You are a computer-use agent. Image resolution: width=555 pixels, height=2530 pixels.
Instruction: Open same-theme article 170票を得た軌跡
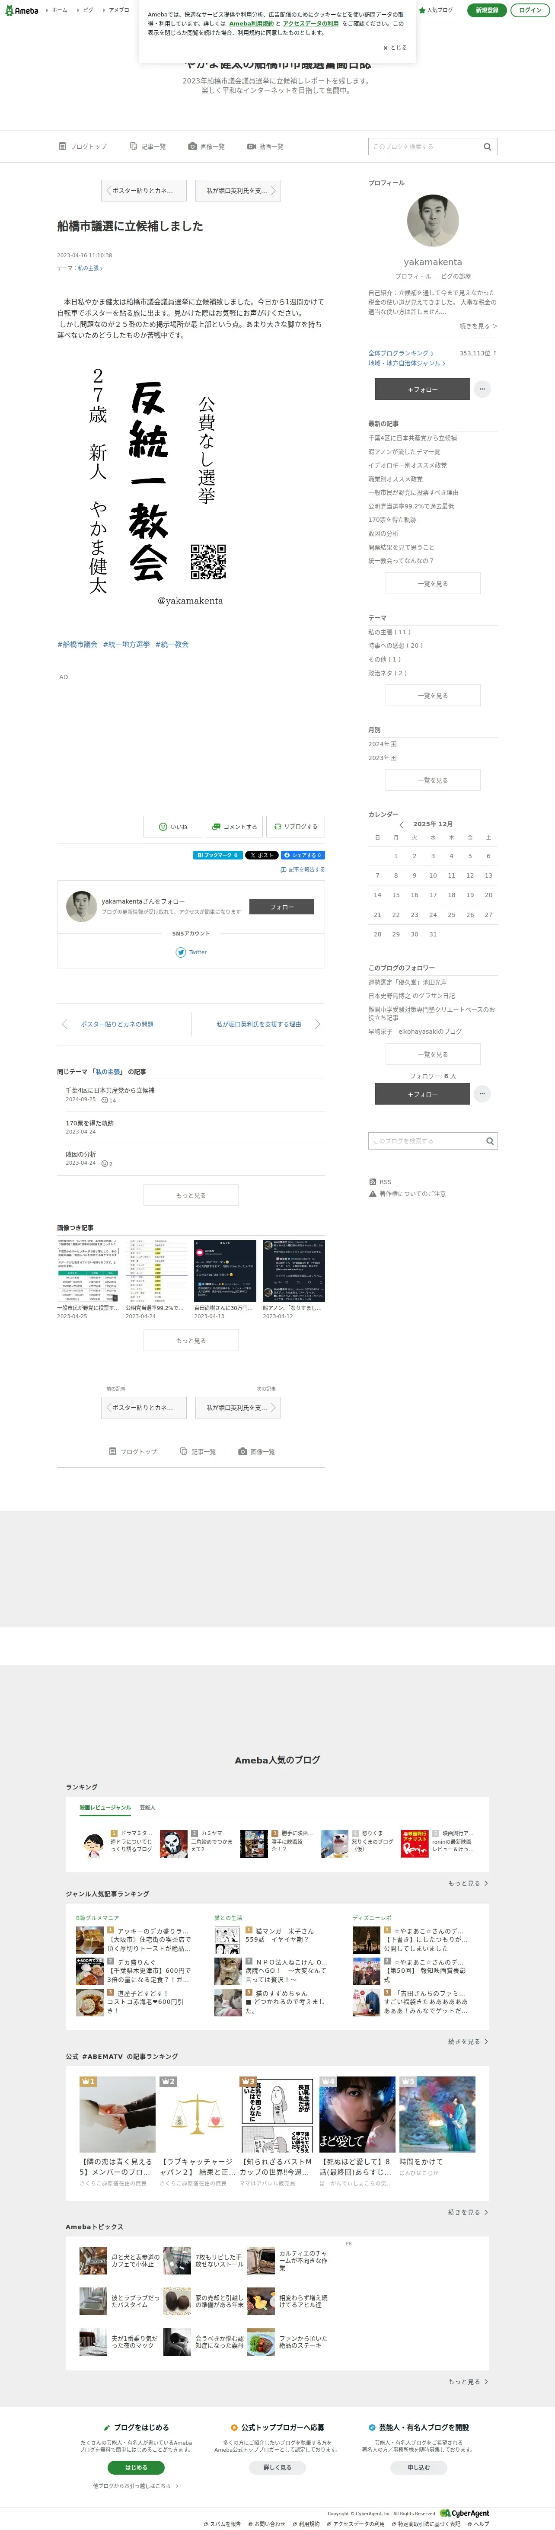[89, 1123]
